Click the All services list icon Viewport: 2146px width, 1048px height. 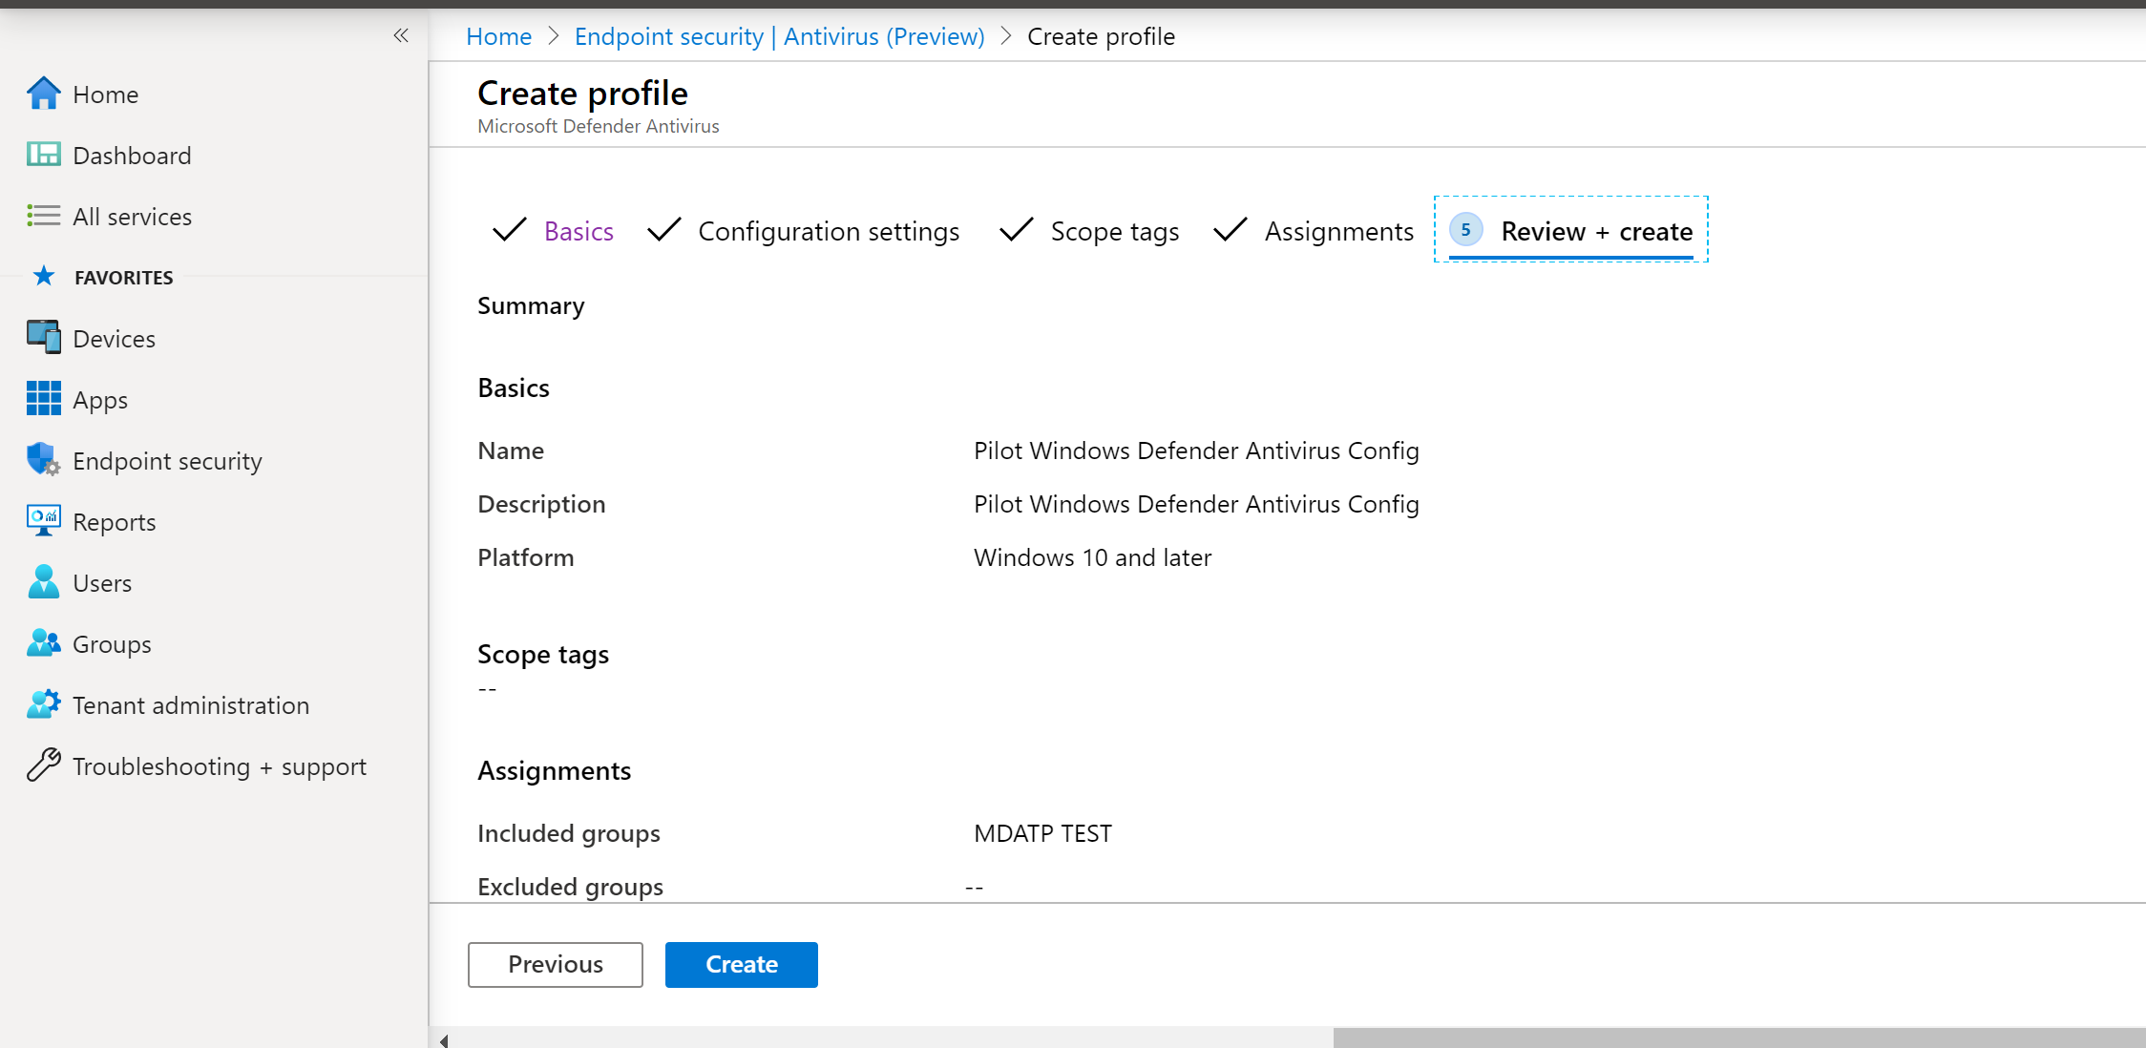43,216
